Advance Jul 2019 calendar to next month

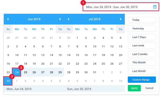(x=120, y=19)
